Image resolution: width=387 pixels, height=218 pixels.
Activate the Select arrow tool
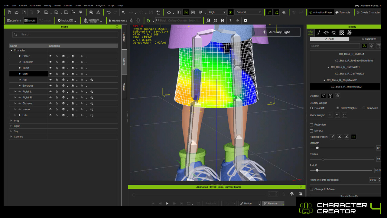point(123,12)
